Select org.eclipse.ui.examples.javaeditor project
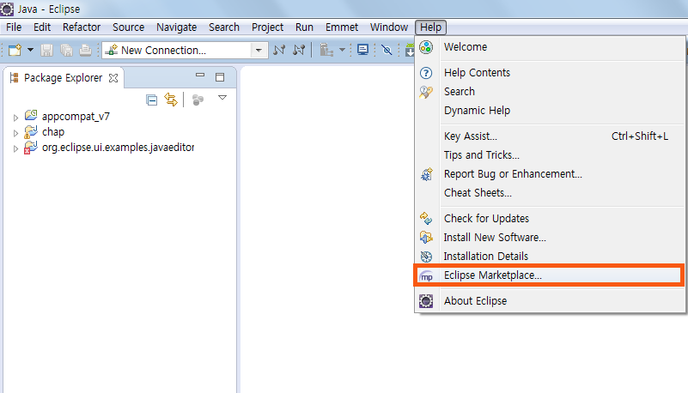 pyautogui.click(x=118, y=148)
